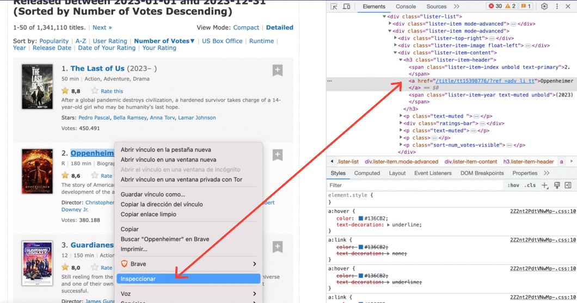Focus the Styles Filter input field
Image resolution: width=577 pixels, height=303 pixels.
tap(415, 185)
